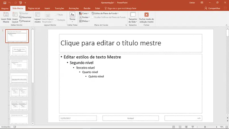Redo the previous action

pos(15,3)
